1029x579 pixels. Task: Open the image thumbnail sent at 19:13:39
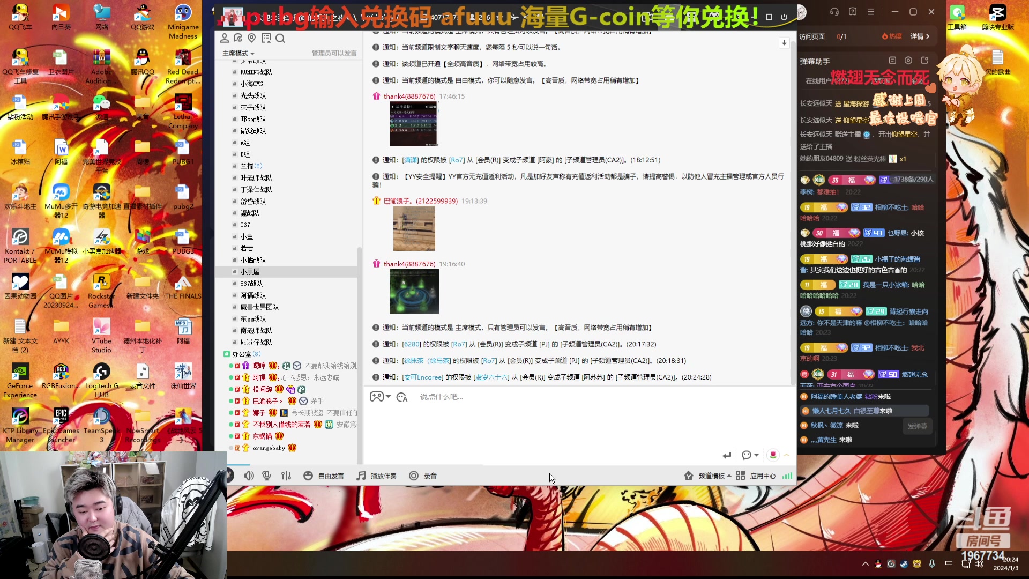pyautogui.click(x=414, y=228)
